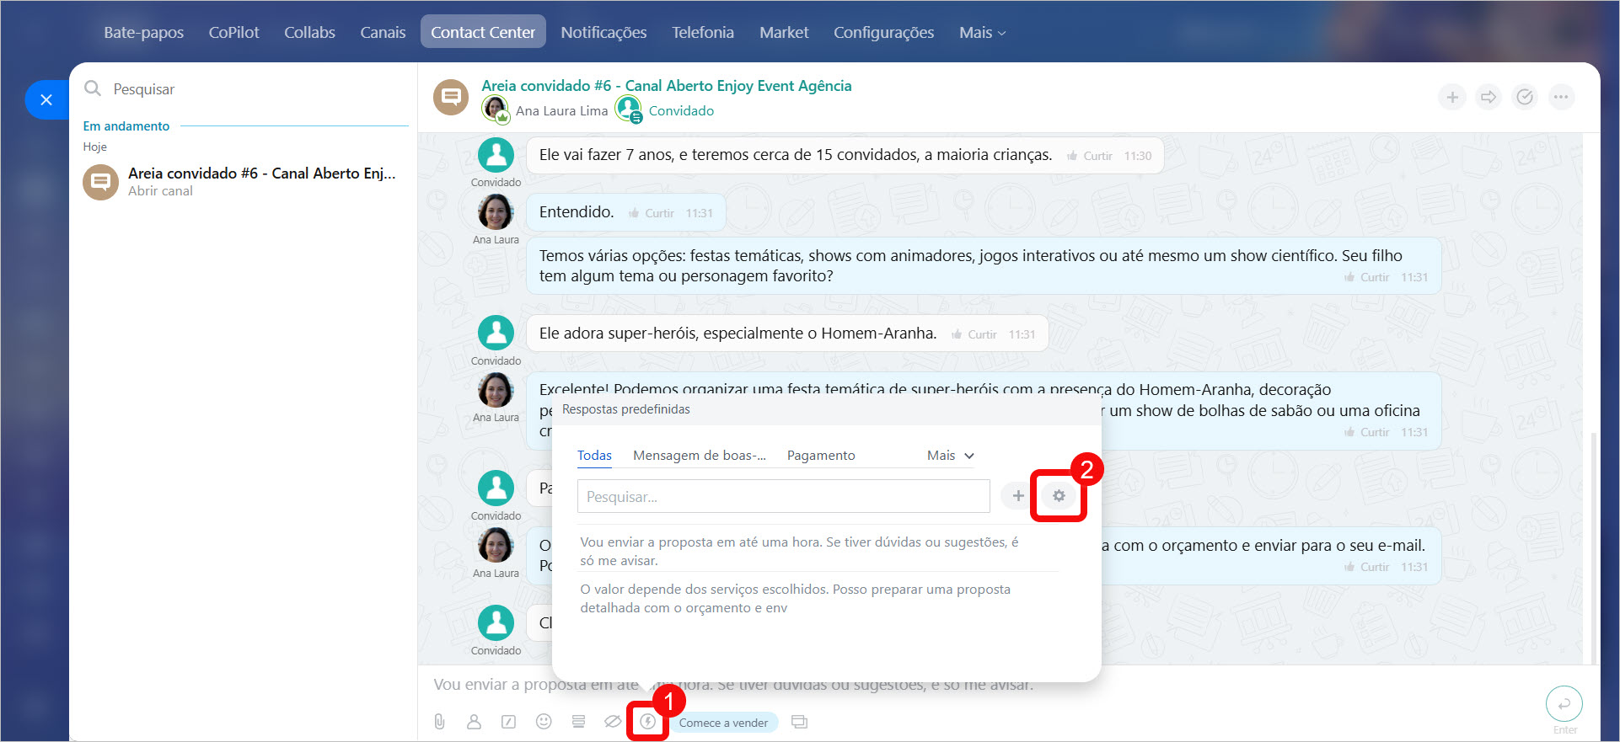Like the message ending 'para o seu e-mail'
Screen dimensions: 1620x742
[x=1366, y=567]
